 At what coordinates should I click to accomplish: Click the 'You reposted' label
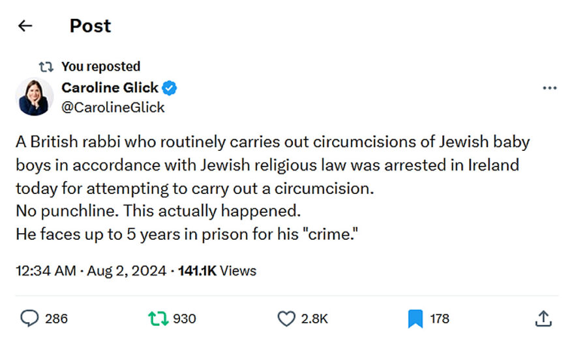click(x=100, y=66)
